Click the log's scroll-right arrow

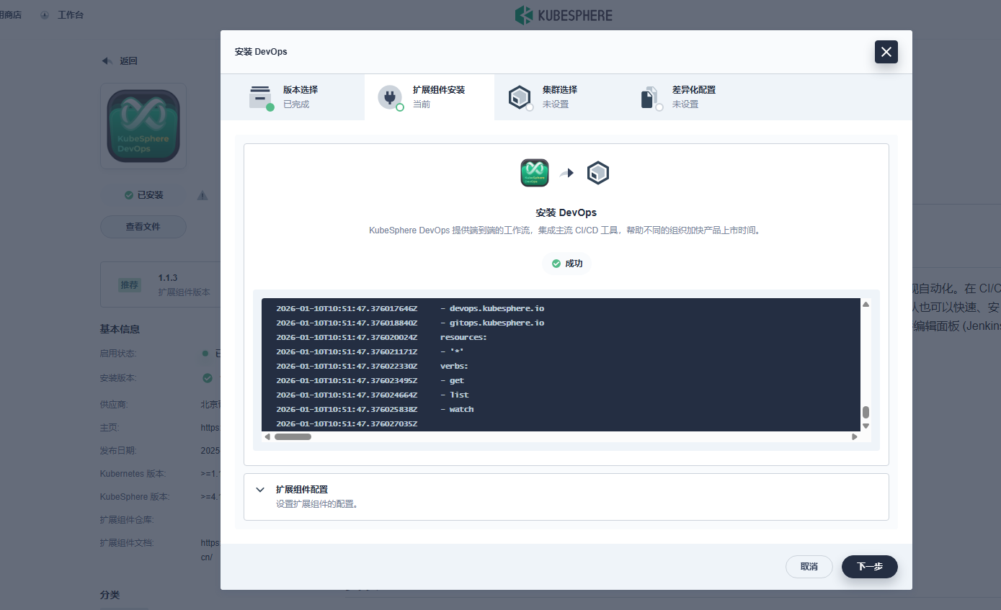855,436
